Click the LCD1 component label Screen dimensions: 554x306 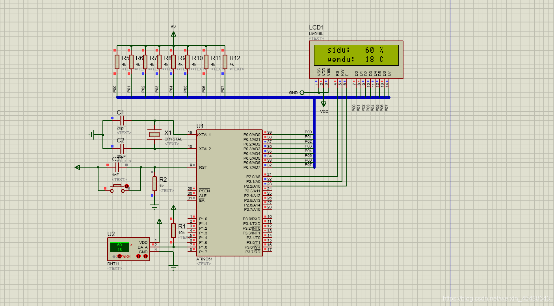[x=316, y=28]
